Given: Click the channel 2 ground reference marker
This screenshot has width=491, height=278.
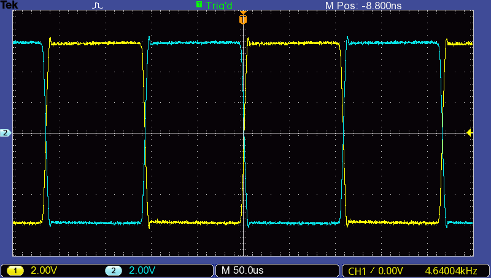Looking at the screenshot, I should 6,133.
